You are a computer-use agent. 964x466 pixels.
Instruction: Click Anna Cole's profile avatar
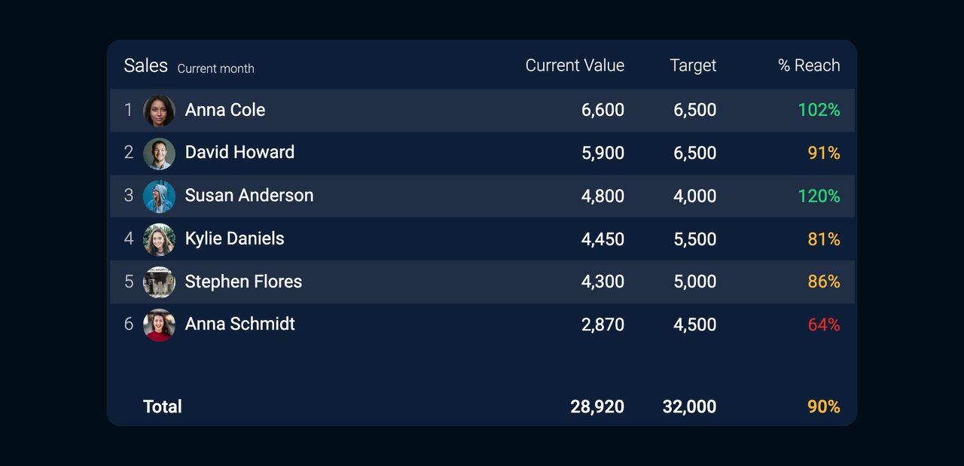pos(159,111)
